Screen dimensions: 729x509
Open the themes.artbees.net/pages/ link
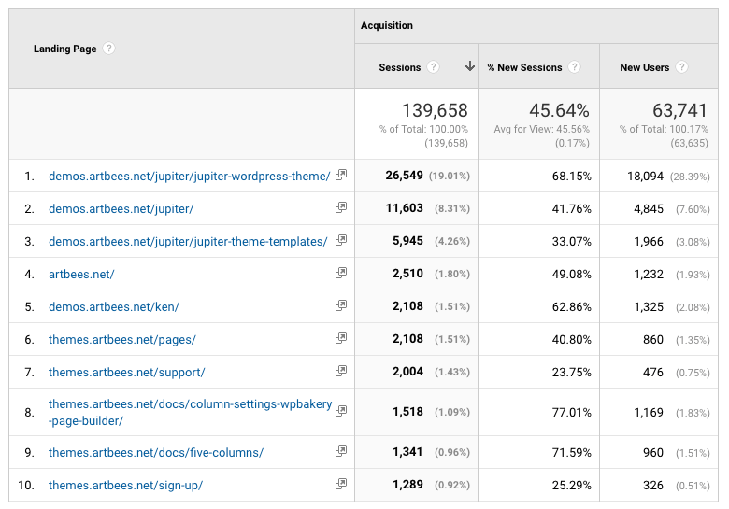122,339
